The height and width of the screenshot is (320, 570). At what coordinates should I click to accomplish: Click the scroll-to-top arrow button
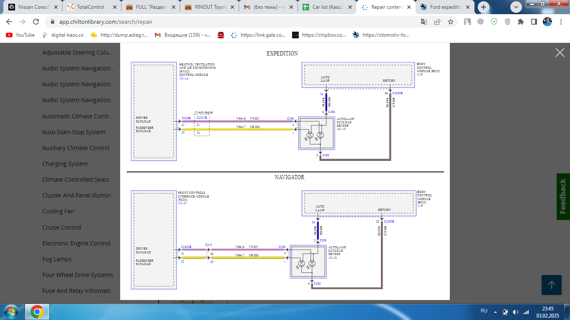[551, 285]
